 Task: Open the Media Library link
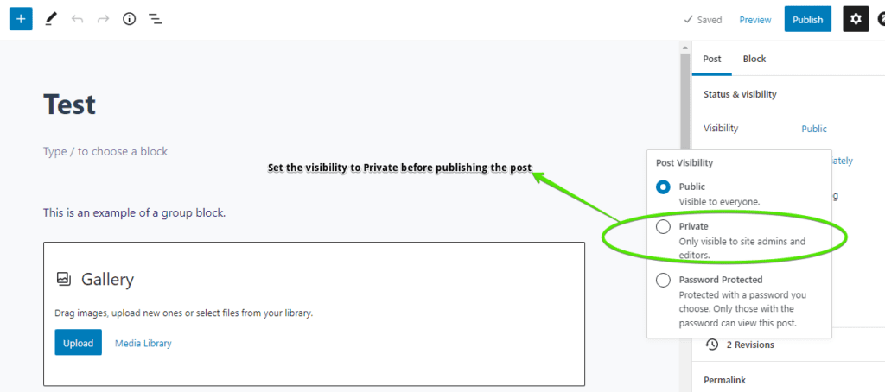coord(143,343)
